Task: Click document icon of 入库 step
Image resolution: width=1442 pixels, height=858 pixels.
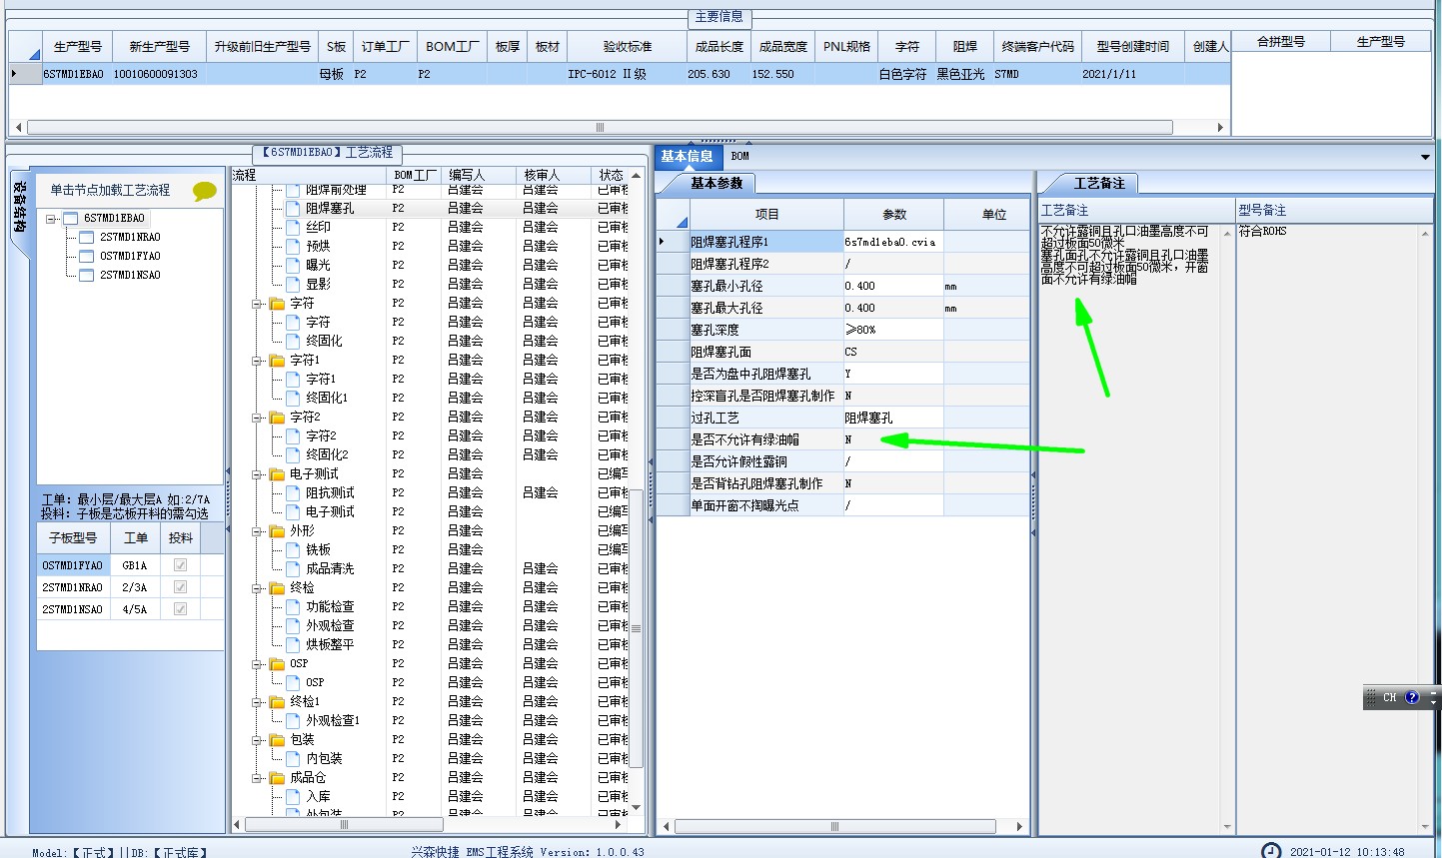Action: (x=294, y=797)
